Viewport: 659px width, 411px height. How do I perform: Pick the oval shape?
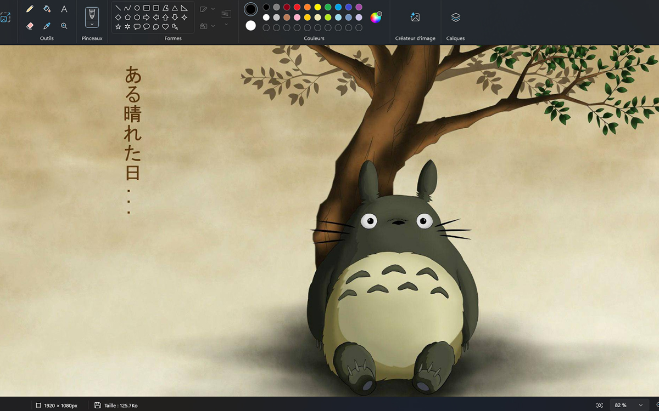click(x=137, y=8)
